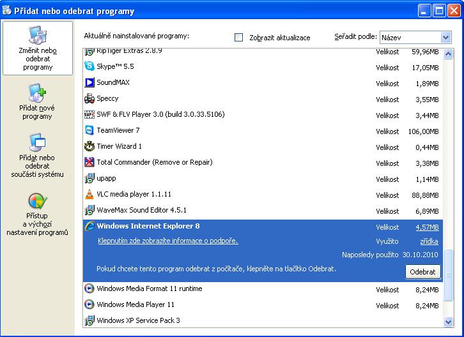Click the upapp installer icon
The image size is (464, 337).
point(89,178)
